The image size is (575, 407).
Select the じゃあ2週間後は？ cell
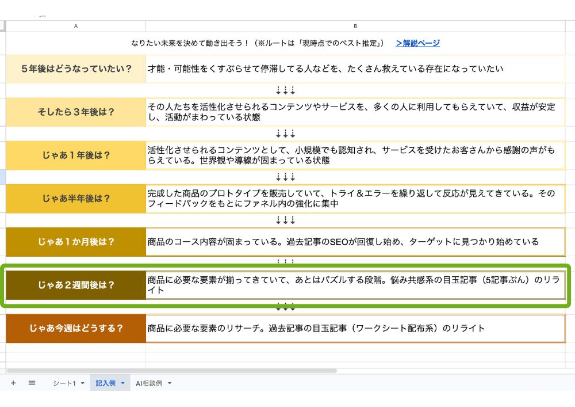pos(76,285)
